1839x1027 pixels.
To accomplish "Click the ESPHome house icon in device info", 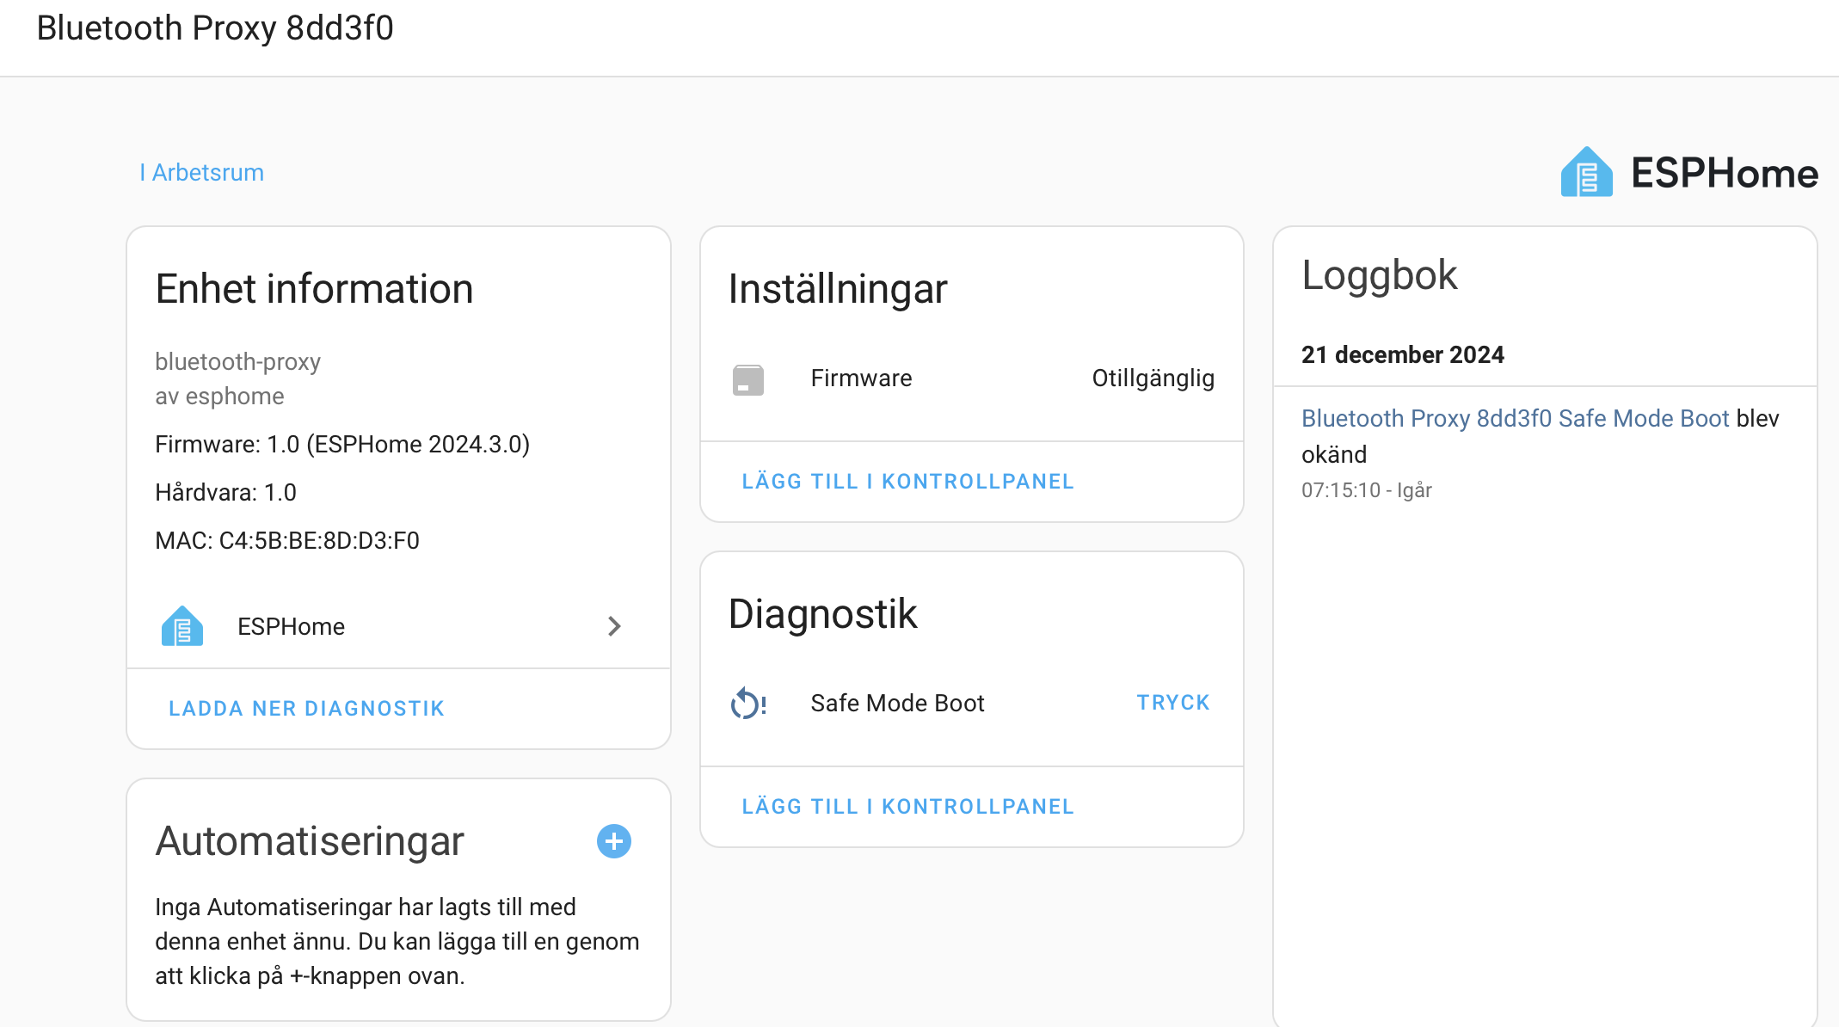I will [182, 626].
